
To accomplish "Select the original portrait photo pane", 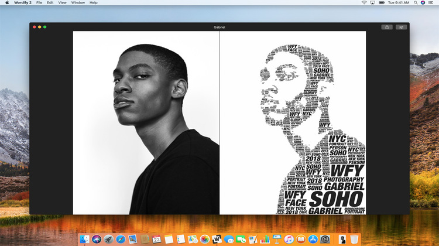I will (x=146, y=123).
